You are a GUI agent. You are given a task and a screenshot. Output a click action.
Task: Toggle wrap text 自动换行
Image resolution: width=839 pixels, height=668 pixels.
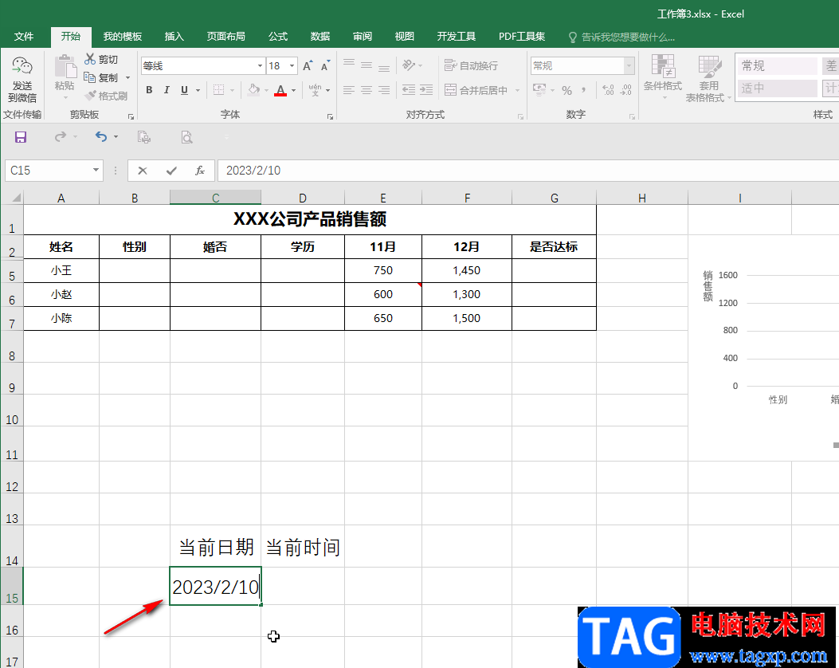pos(471,65)
